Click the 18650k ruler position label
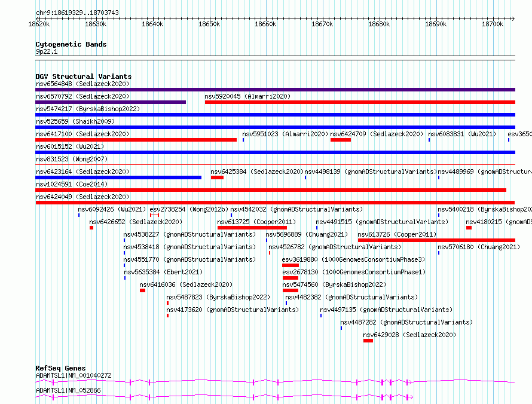 [209, 24]
